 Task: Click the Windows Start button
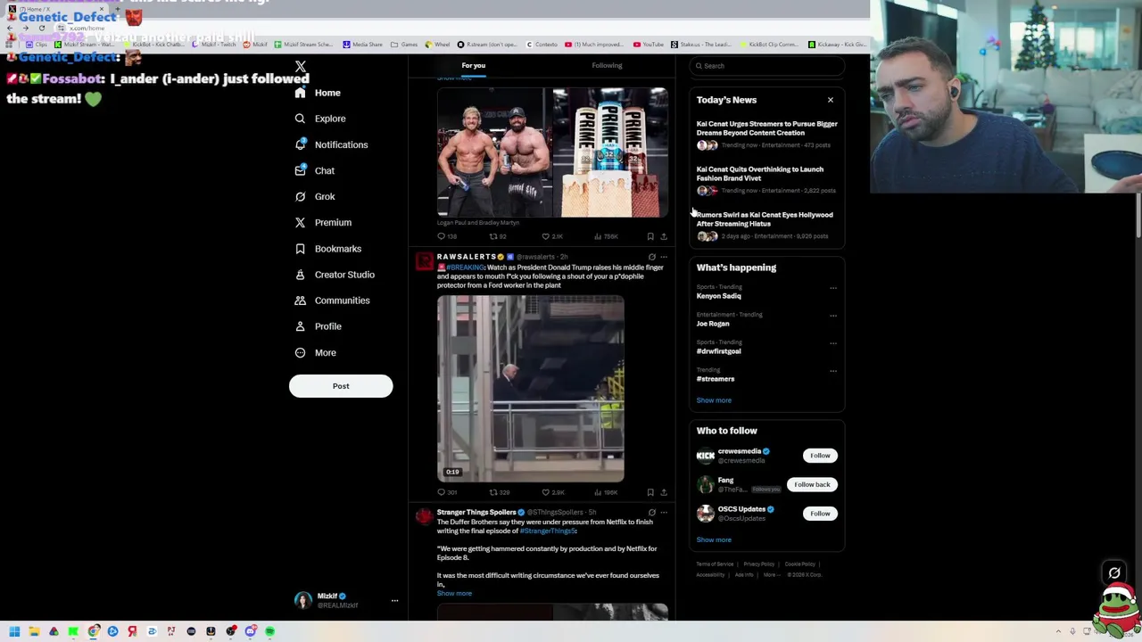pos(14,631)
